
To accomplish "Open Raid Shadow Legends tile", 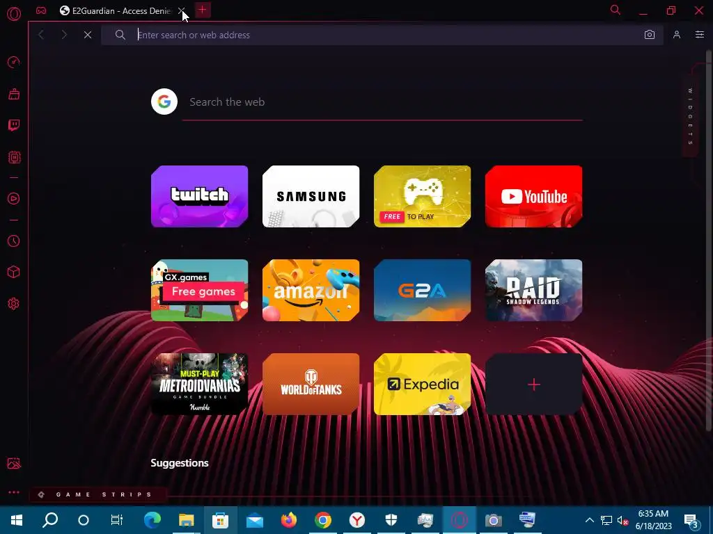I will click(534, 290).
